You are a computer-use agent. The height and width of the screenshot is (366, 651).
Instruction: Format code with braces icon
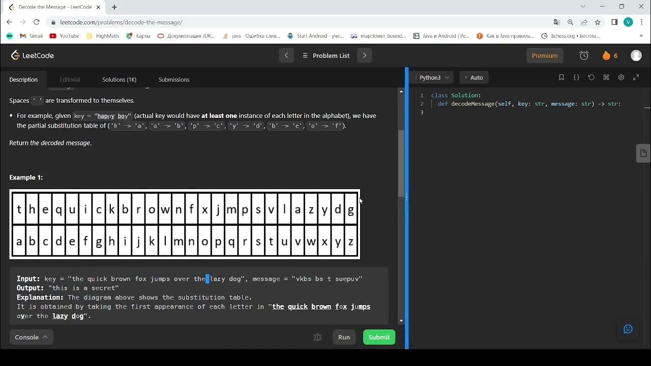pyautogui.click(x=576, y=77)
